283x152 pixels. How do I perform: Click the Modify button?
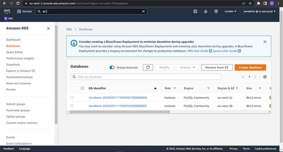pyautogui.click(x=164, y=67)
